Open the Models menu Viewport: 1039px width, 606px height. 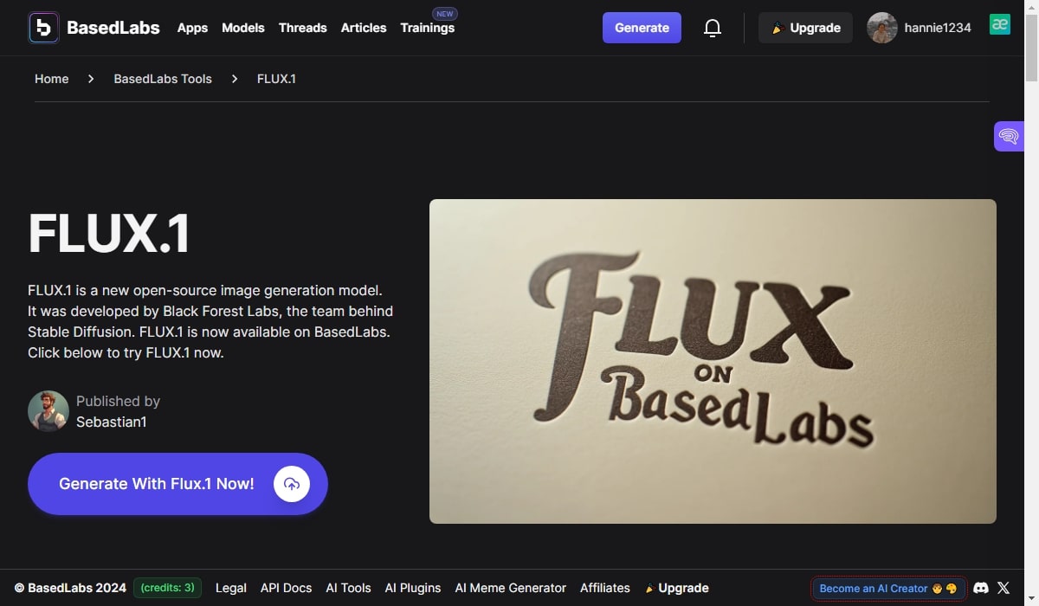click(x=242, y=28)
